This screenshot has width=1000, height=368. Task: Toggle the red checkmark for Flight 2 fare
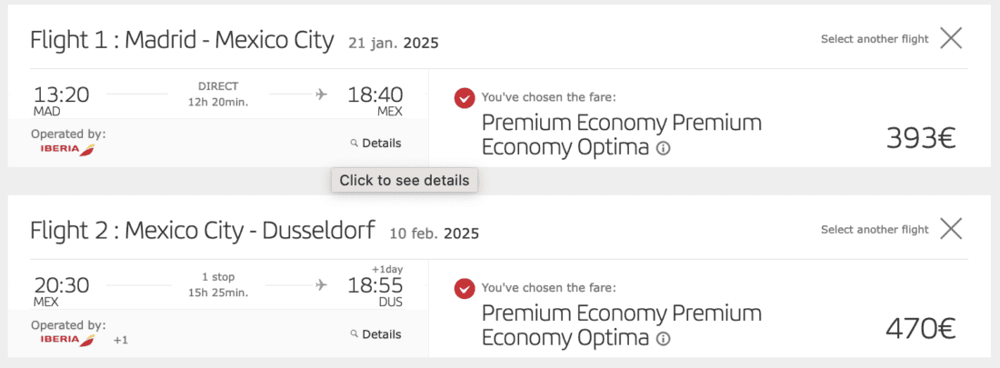(x=465, y=288)
